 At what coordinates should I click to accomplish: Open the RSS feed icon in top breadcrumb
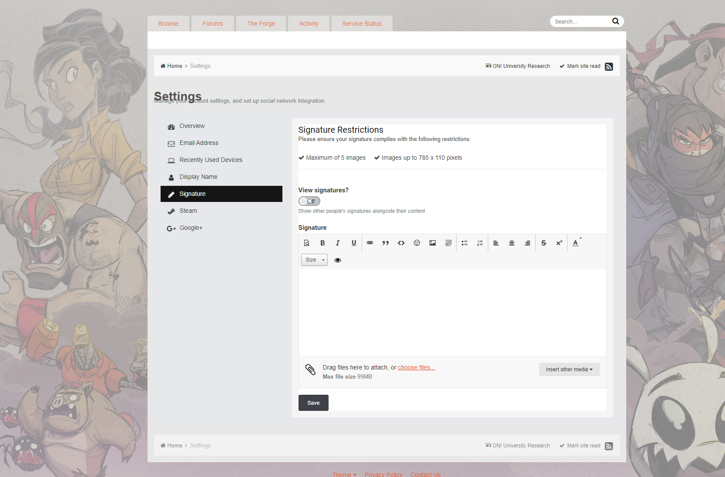click(x=609, y=67)
